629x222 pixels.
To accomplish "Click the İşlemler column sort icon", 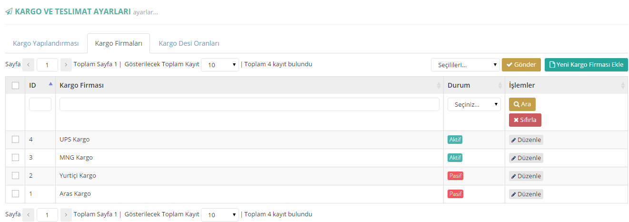I will [623, 85].
